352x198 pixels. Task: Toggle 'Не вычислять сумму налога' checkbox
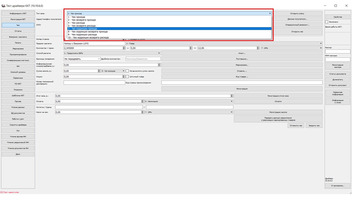pos(127,71)
